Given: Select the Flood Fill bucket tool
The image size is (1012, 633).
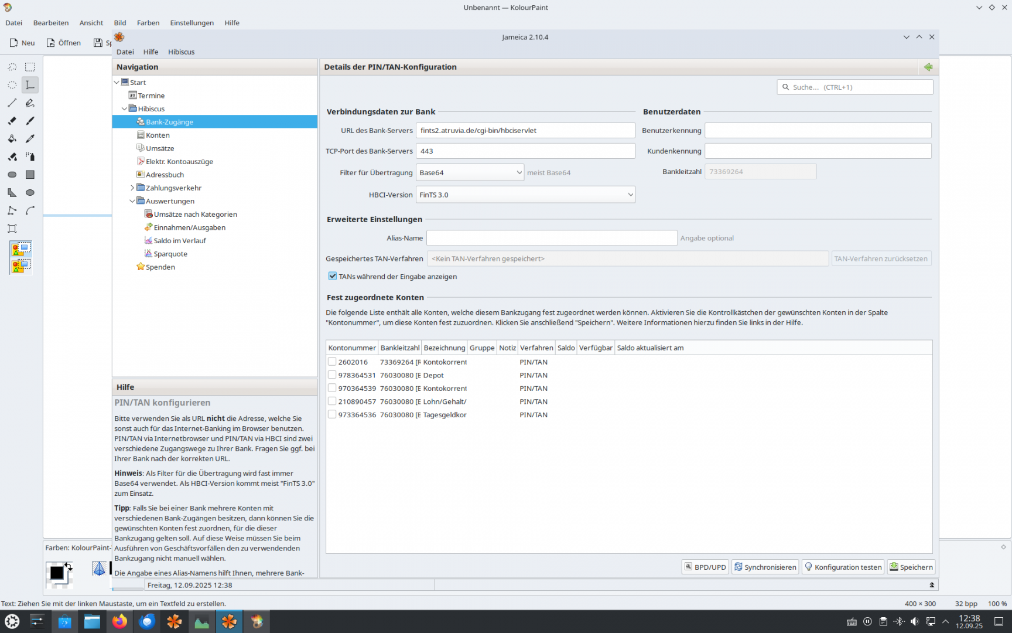Looking at the screenshot, I should (12, 139).
